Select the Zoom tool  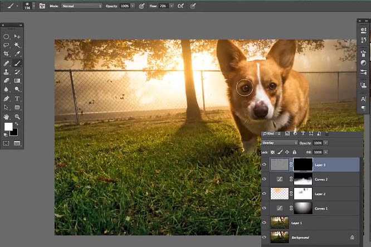[17, 117]
